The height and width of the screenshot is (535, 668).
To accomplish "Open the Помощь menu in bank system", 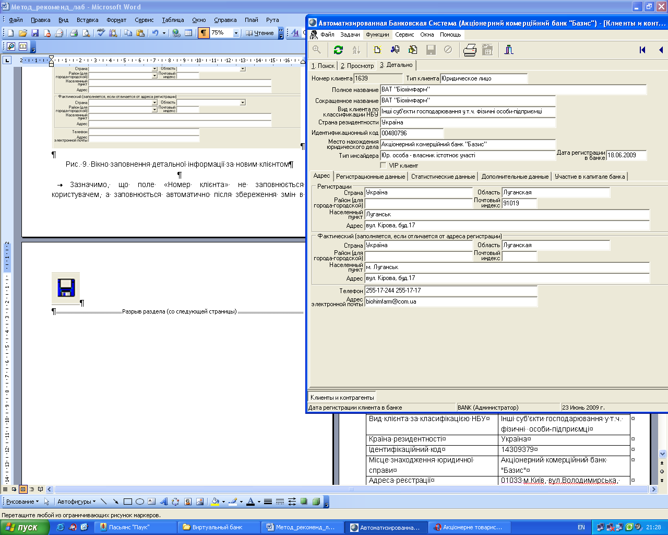I will (450, 34).
